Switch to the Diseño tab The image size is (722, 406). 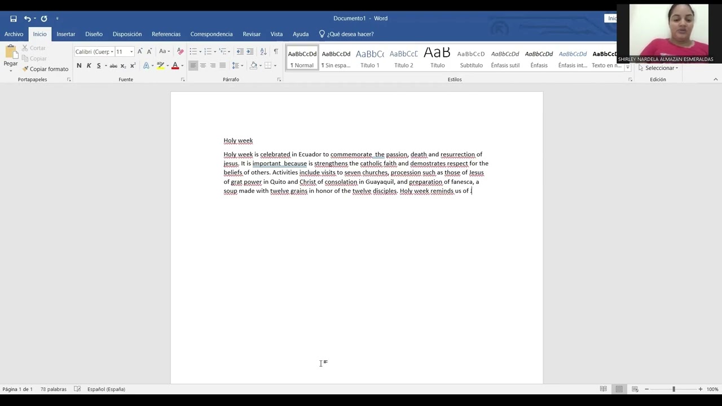[x=94, y=34]
